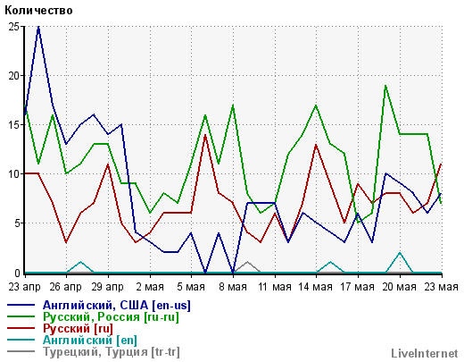
Task: Click the teal en legend line swatch
Action: click(21, 341)
